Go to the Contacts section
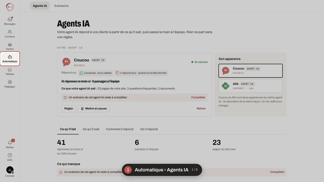The image size is (324, 182). pos(10,34)
